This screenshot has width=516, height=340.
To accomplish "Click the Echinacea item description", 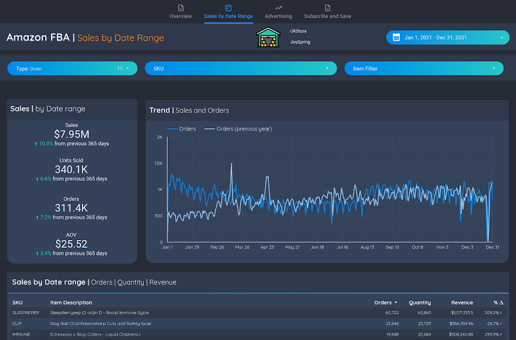I will click(95, 334).
